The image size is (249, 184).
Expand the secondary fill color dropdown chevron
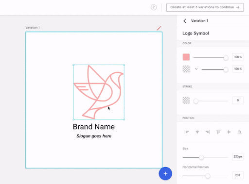(x=196, y=69)
